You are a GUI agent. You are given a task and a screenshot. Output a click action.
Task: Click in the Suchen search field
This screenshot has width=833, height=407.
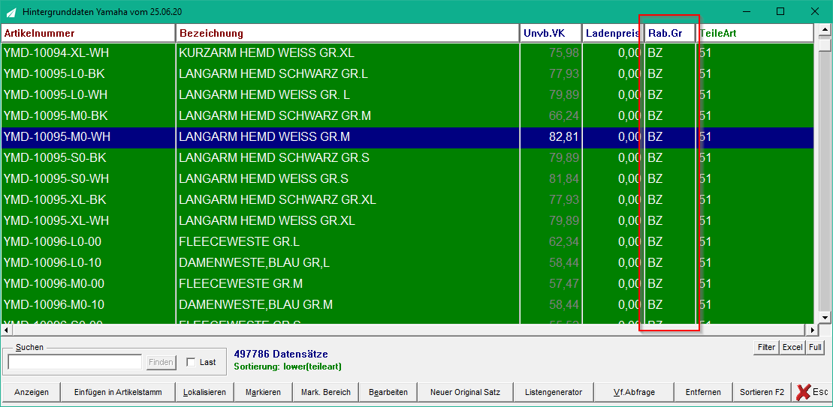click(x=75, y=362)
